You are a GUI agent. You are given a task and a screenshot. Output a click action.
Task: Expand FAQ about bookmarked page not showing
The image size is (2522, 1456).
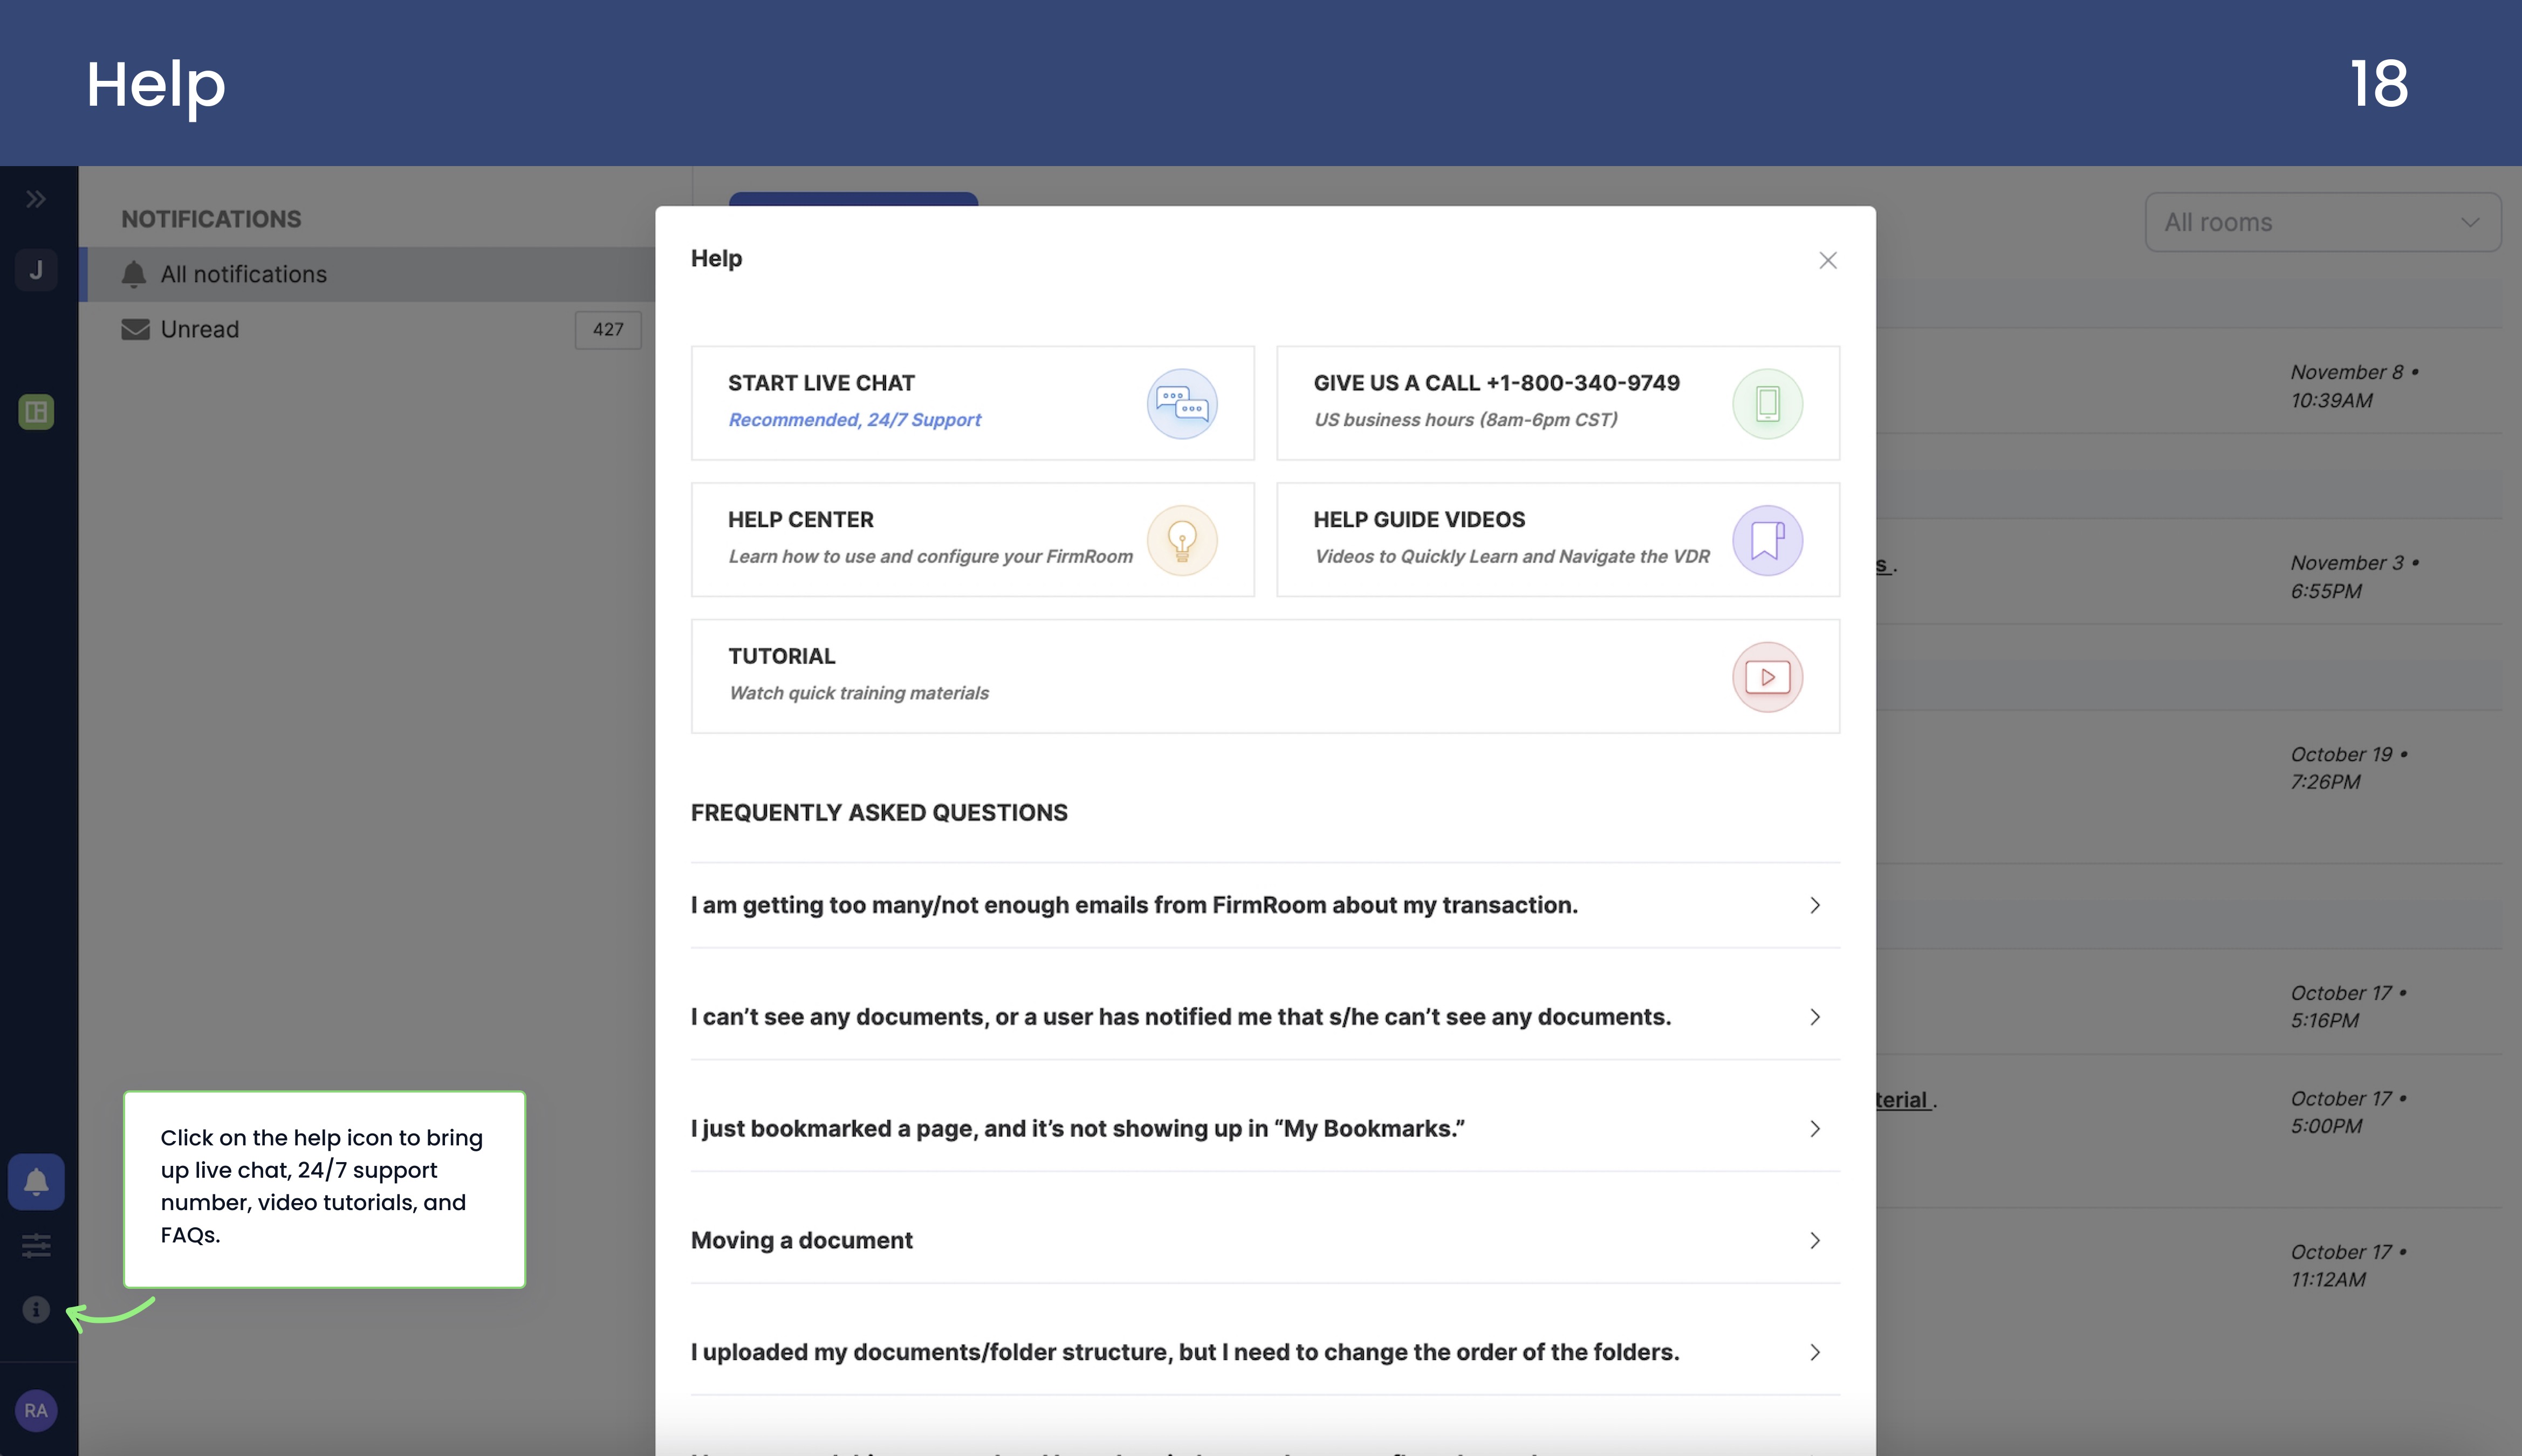(x=1265, y=1129)
